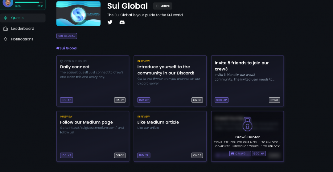Click the clock icon on Daily connect
The height and width of the screenshot is (172, 333).
pyautogui.click(x=62, y=61)
